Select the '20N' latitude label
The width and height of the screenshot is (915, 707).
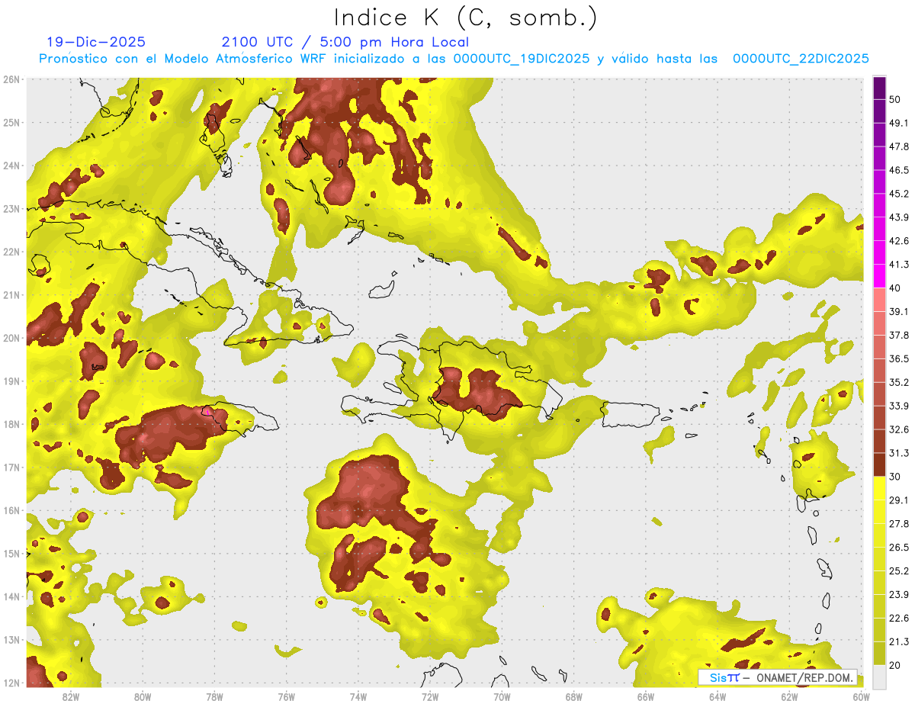coord(11,338)
